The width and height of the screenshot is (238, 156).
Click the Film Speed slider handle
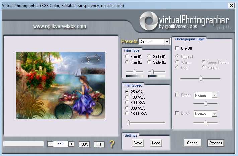click(128, 123)
